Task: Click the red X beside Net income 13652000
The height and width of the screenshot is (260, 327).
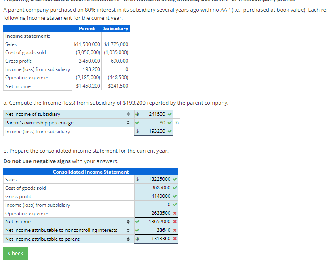Action: [175, 222]
